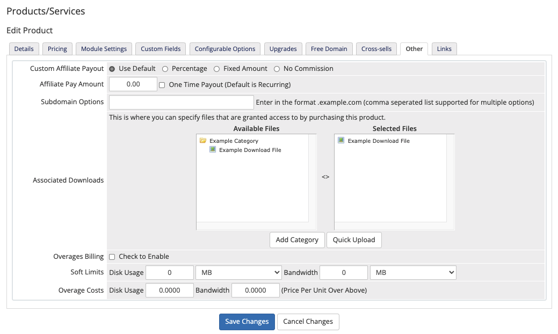Open the Links tab
The height and width of the screenshot is (334, 558).
(x=444, y=49)
